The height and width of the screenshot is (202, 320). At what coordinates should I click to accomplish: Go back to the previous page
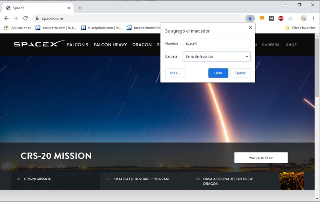(6, 18)
